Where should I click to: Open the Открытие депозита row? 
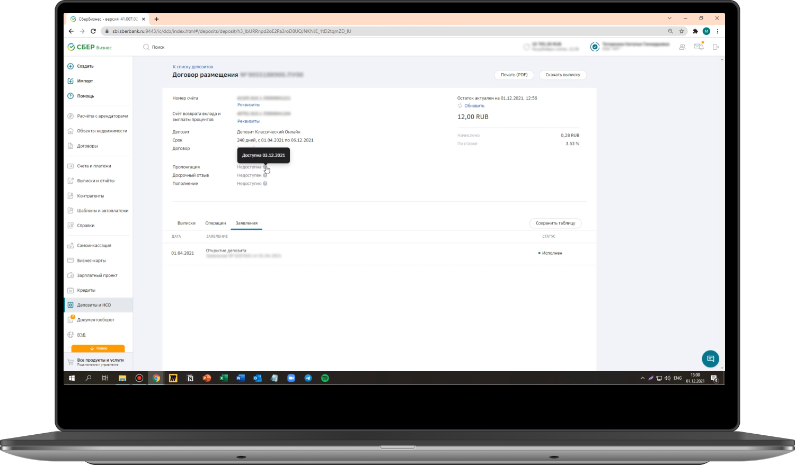[379, 253]
